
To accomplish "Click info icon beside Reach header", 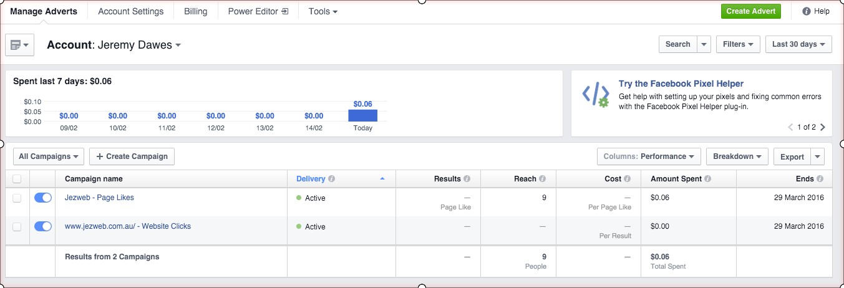I will pos(543,179).
